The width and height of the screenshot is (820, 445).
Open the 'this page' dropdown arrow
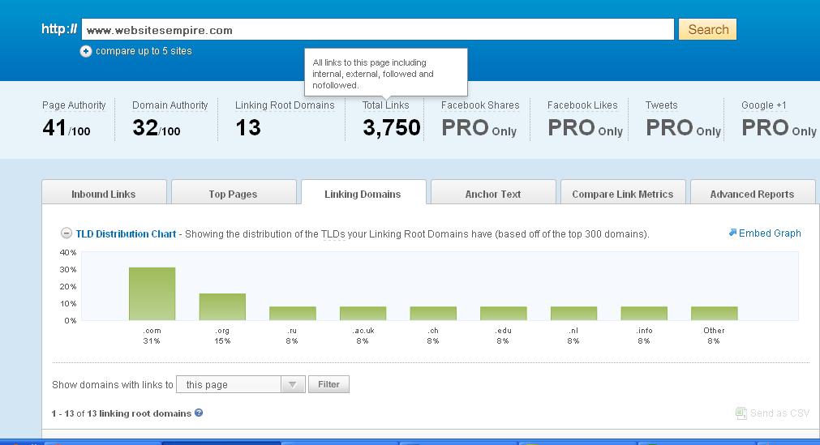[292, 384]
